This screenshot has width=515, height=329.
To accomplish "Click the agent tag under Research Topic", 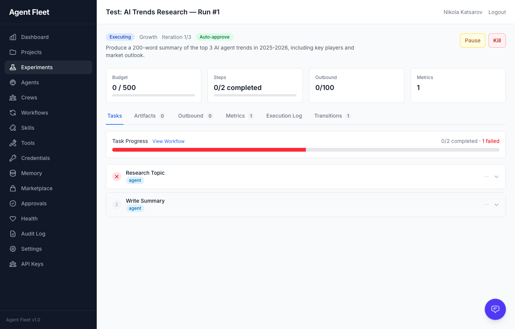I will pyautogui.click(x=135, y=180).
